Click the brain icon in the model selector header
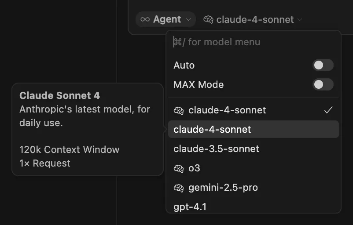 [208, 19]
